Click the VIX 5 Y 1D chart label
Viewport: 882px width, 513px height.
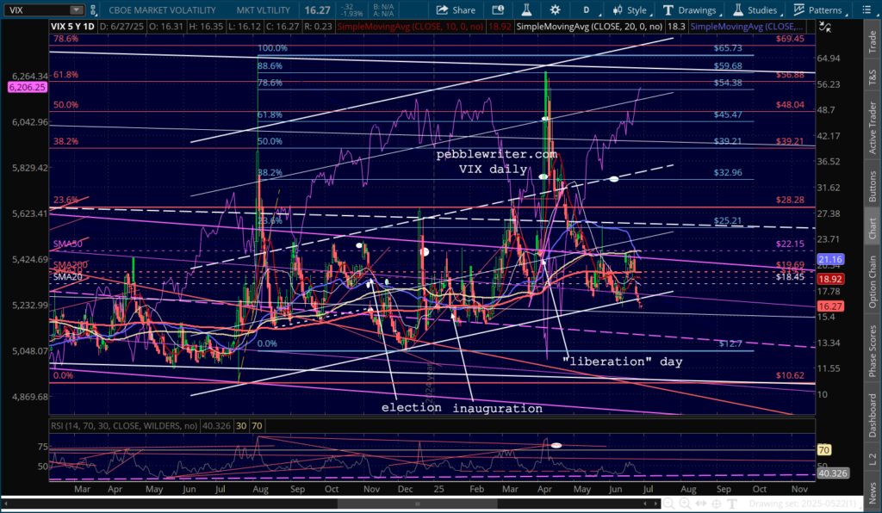click(72, 27)
